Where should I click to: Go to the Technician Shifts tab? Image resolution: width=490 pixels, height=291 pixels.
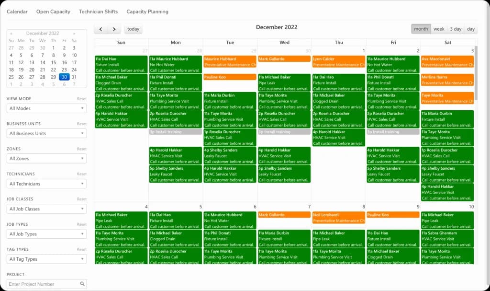(x=98, y=11)
